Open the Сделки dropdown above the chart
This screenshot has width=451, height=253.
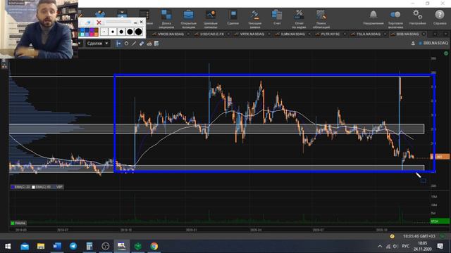(97, 44)
